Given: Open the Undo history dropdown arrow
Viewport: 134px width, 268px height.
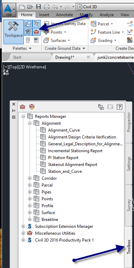Looking at the screenshot, I should 61,7.
